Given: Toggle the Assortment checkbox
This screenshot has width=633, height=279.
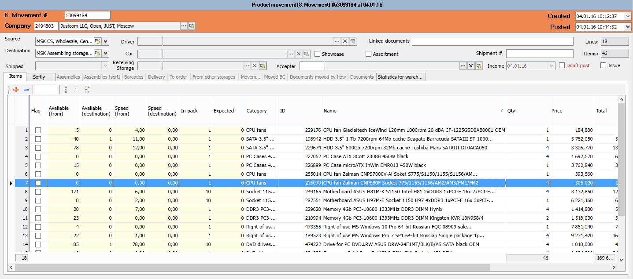Looking at the screenshot, I should click(368, 54).
